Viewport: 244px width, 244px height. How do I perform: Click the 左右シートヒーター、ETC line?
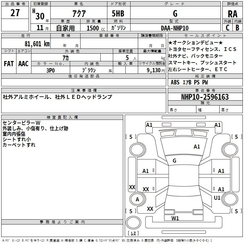point(198,69)
